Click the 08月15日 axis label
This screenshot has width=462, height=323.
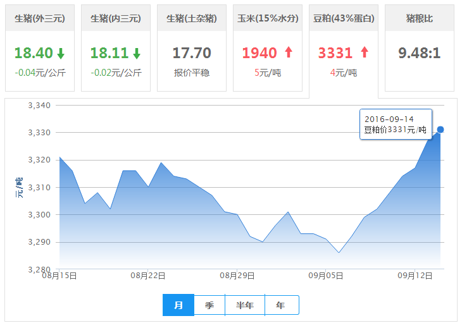(x=59, y=276)
